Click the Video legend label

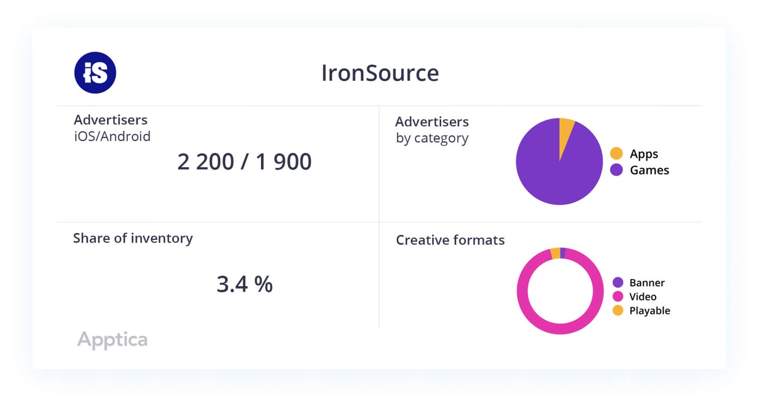click(643, 297)
